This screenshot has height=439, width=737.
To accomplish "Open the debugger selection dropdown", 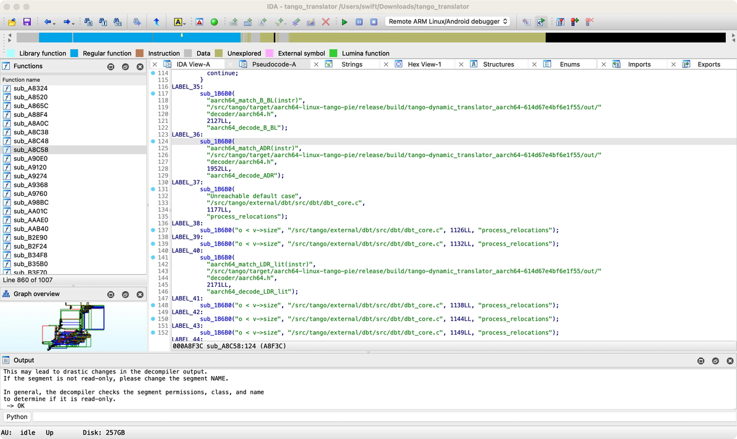I will 448,22.
